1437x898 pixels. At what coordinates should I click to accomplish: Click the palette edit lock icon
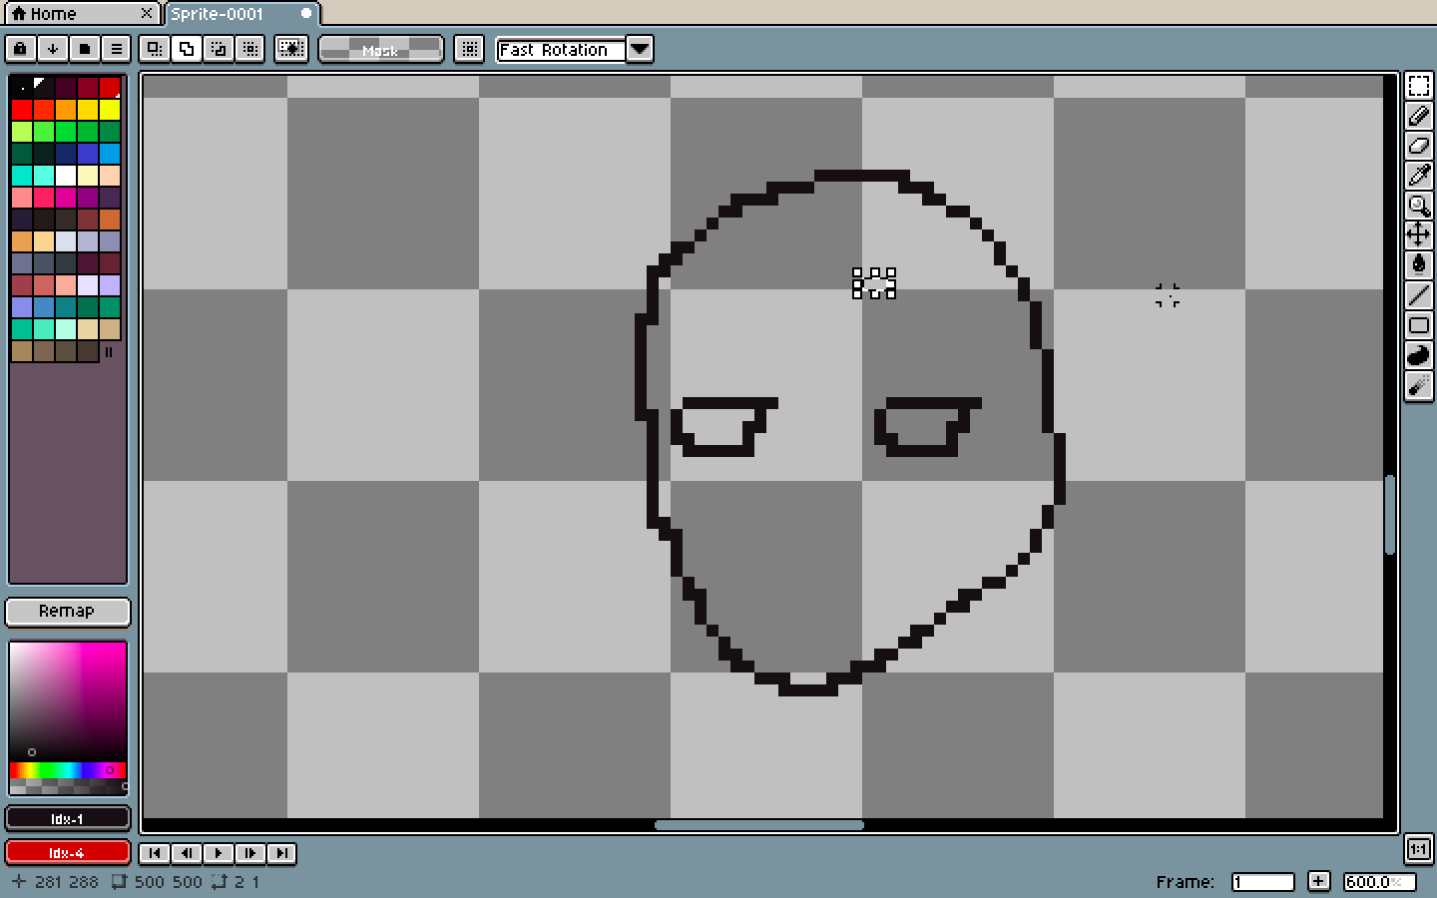click(21, 48)
